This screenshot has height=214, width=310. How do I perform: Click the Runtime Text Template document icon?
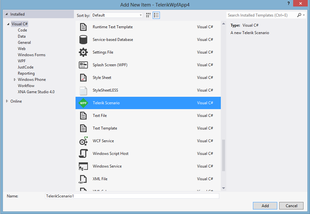83,27
